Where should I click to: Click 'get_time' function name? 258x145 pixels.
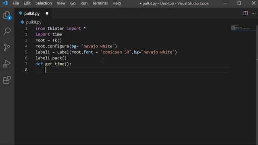tap(55, 64)
